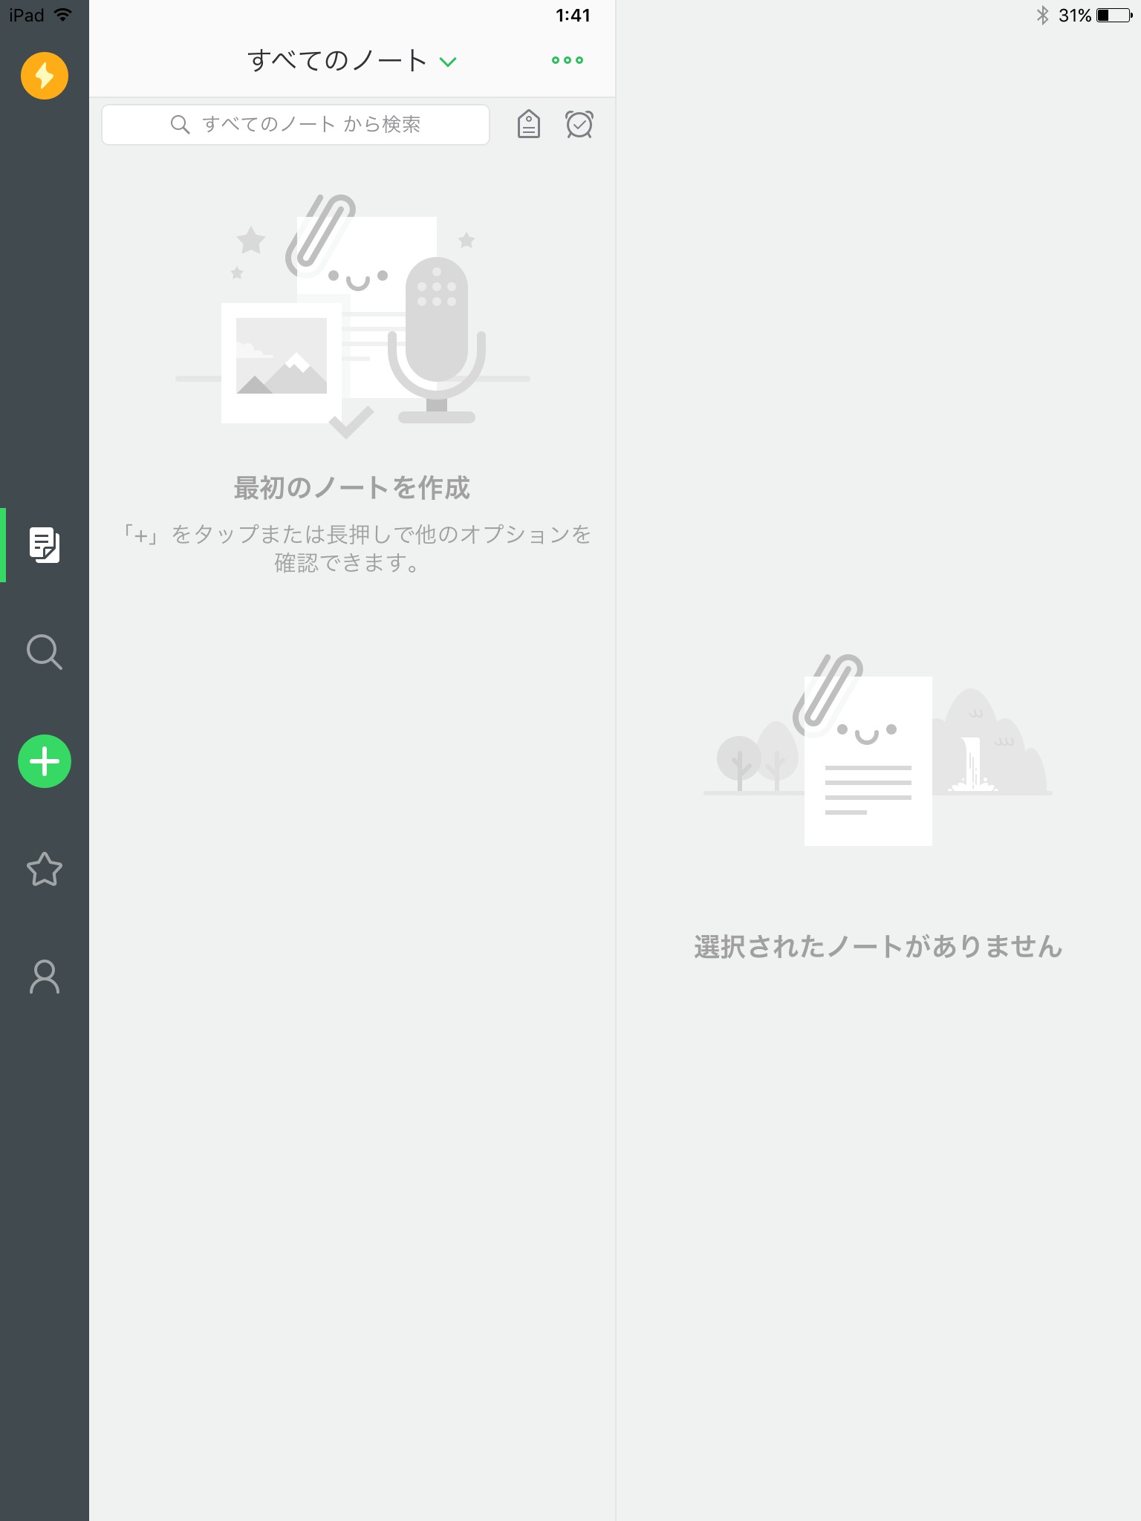
Task: Tap the 1:41 clock in status bar
Action: coord(573,16)
